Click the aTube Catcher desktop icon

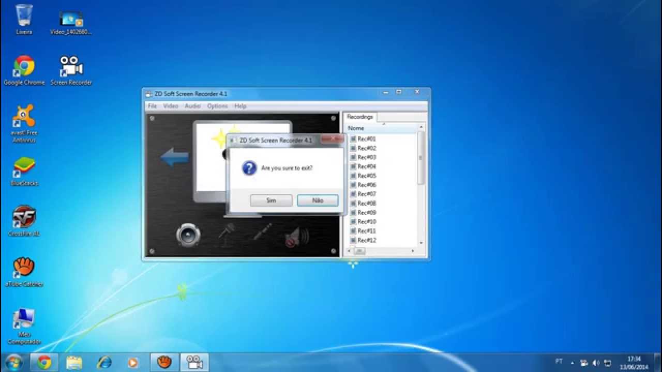pyautogui.click(x=24, y=272)
